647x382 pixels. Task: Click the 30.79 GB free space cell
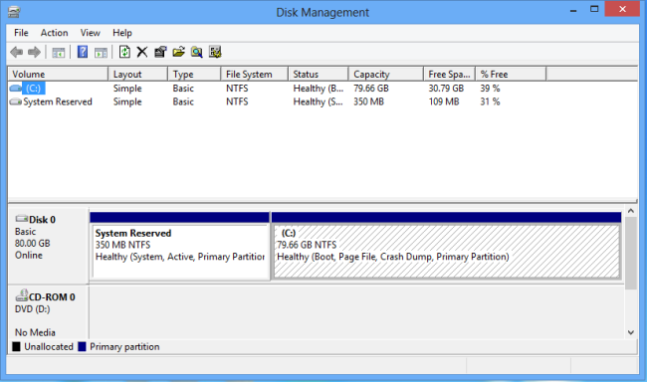pos(446,89)
